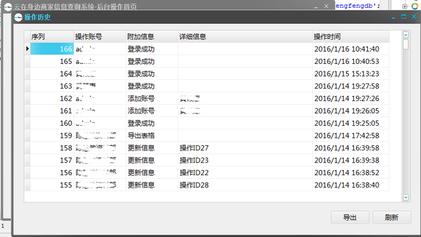The image size is (421, 237).
Task: Select the row selector arrow for row 166
Action: tap(27, 49)
